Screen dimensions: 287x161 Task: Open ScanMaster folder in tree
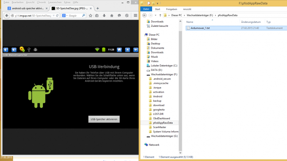coord(159,127)
